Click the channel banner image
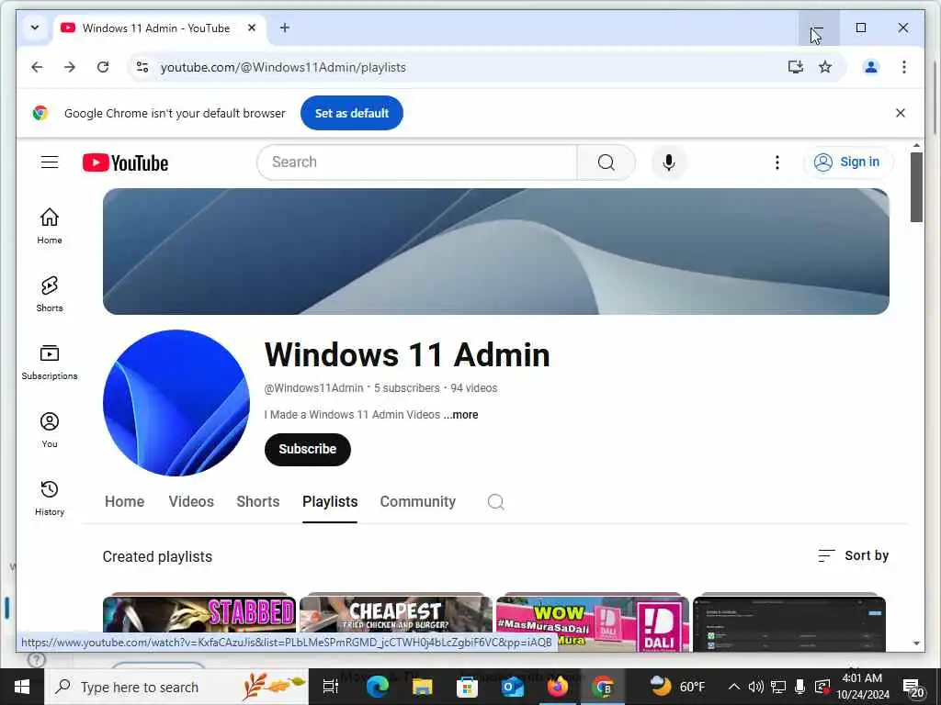 [x=495, y=252]
